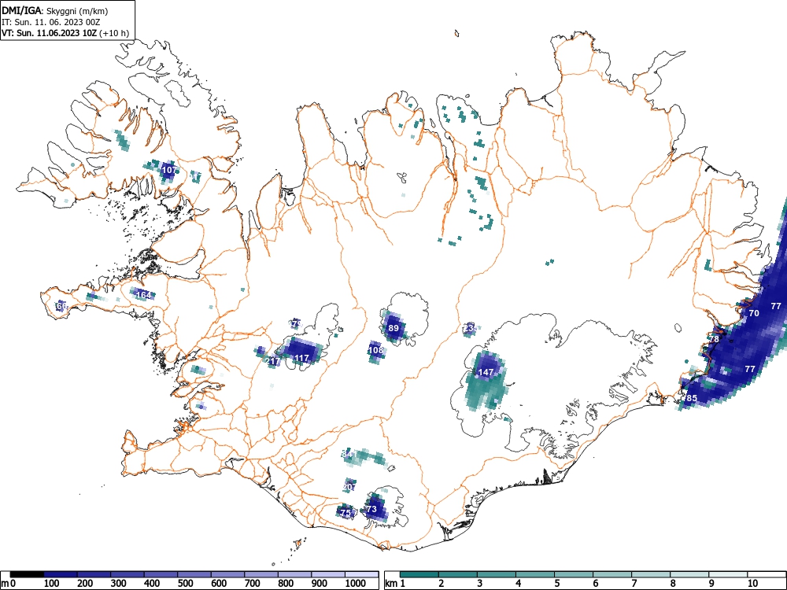The height and width of the screenshot is (590, 787).
Task: Click the legend swatch between km 6 and 7
Action: [612, 575]
